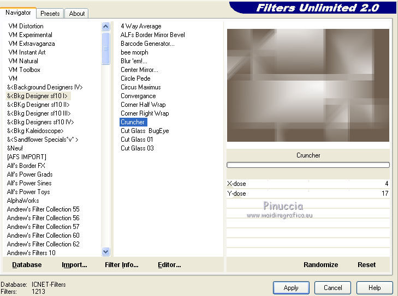Click the Cruncher progress bar
398x296 pixels.
(x=308, y=165)
